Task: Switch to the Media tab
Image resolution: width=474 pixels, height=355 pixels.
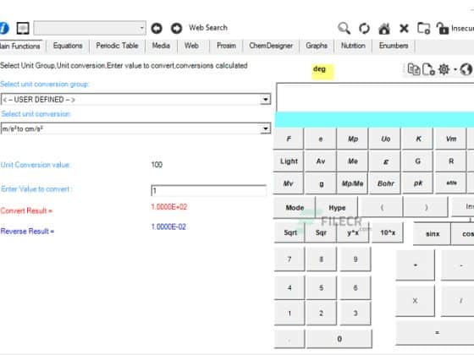Action: pyautogui.click(x=161, y=46)
